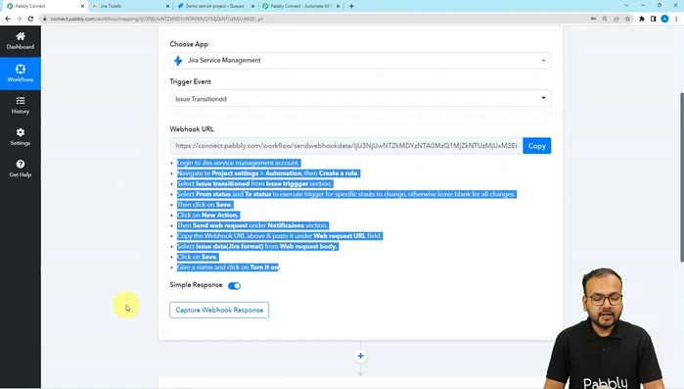684x389 pixels.
Task: Click the lock icon in address bar
Action: coord(44,19)
